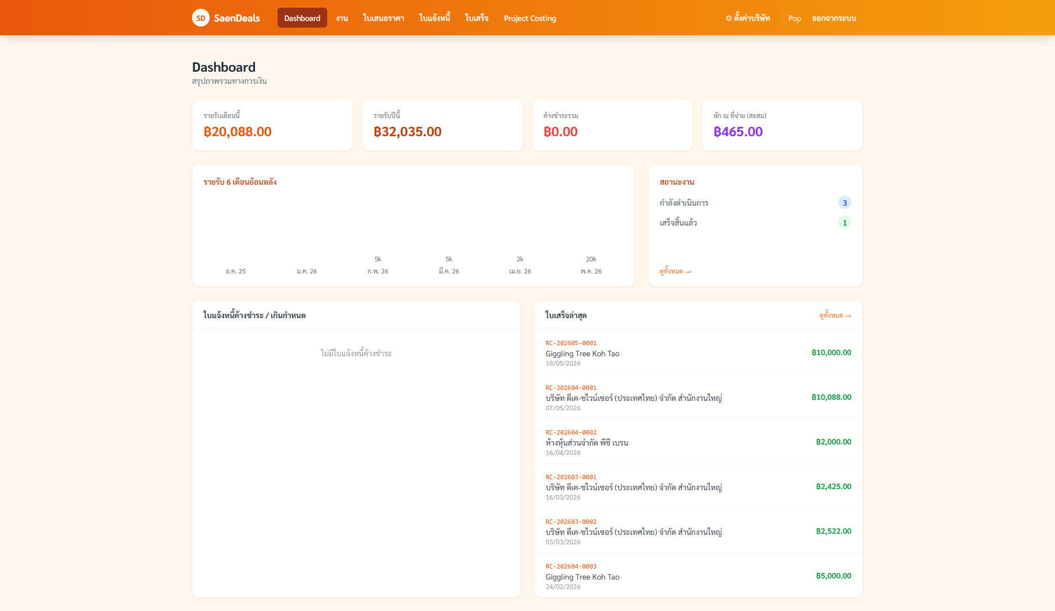Click the ฿10,088.00 receipt amount
Image resolution: width=1055 pixels, height=611 pixels.
click(x=832, y=397)
